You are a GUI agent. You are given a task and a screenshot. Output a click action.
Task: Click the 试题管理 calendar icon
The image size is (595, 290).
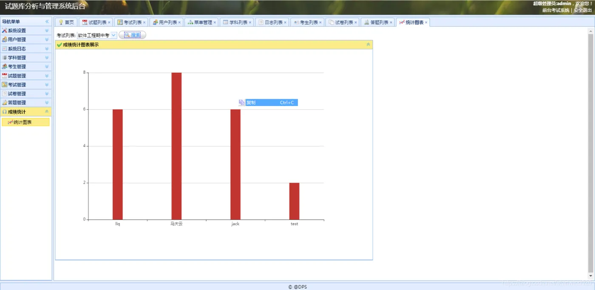(4, 75)
